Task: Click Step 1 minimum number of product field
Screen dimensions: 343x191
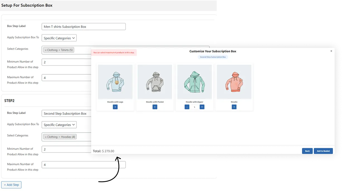Action: (66, 62)
